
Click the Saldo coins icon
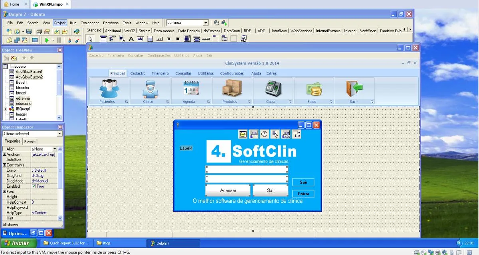tap(314, 89)
